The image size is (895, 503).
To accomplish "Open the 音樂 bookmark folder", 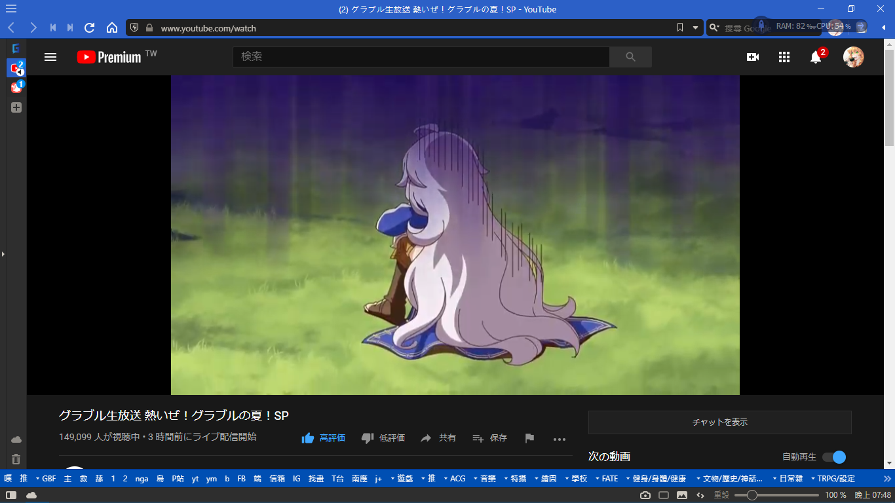I will pyautogui.click(x=484, y=479).
